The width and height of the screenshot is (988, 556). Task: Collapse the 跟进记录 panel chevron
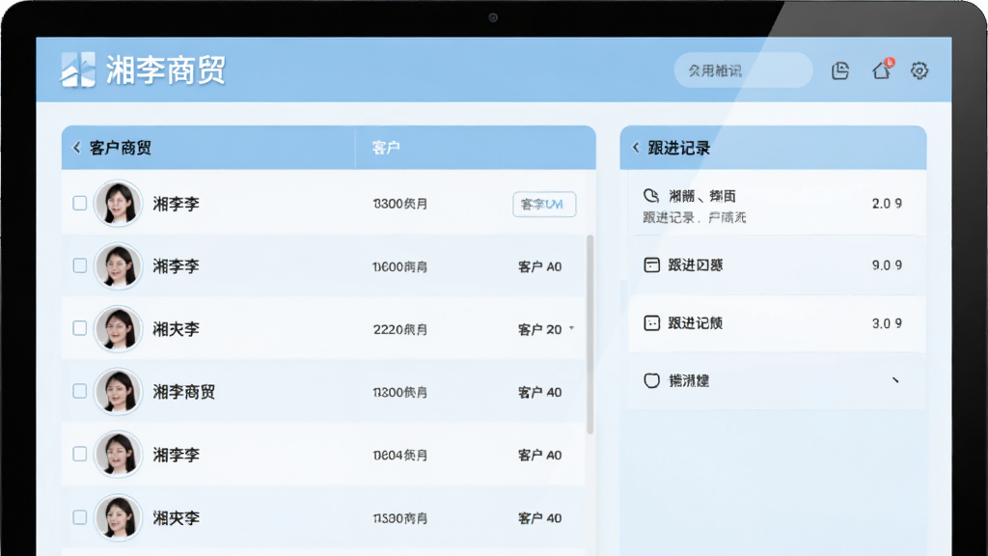click(636, 148)
